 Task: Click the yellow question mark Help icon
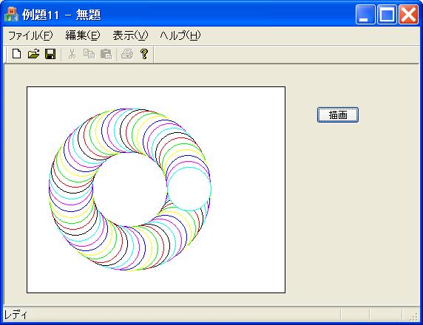tap(144, 54)
